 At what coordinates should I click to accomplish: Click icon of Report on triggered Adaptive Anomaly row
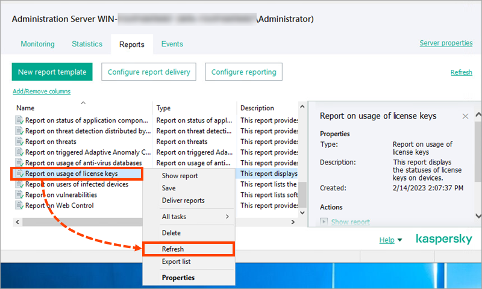coord(19,152)
